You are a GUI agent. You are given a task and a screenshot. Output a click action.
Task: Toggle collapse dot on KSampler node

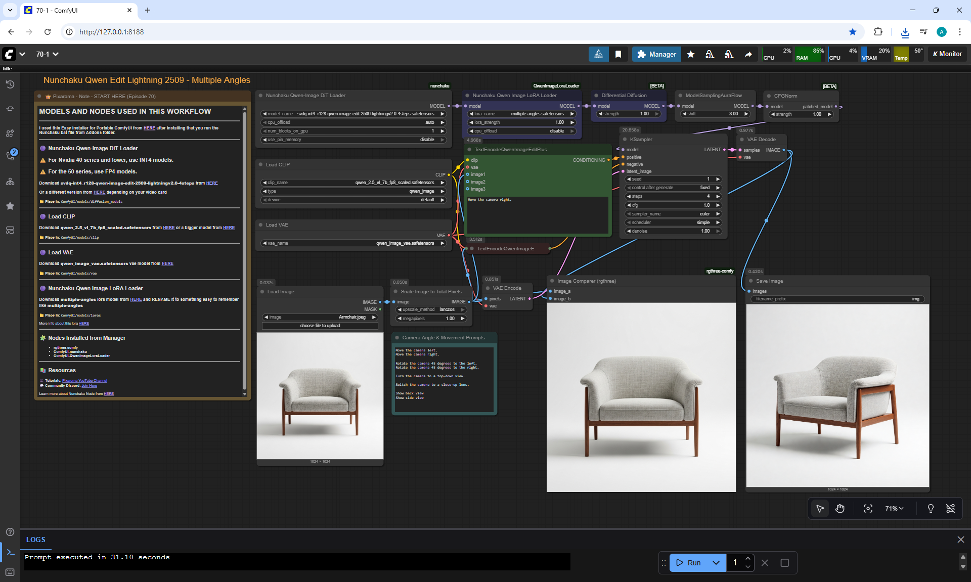[625, 140]
